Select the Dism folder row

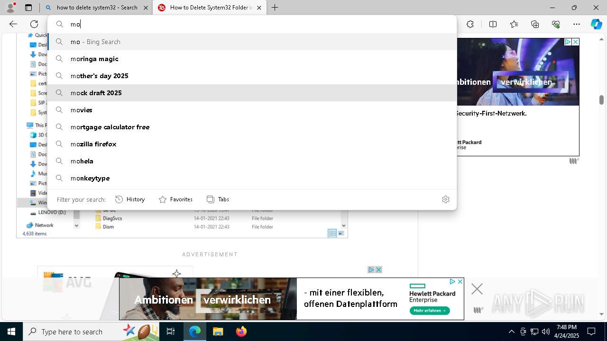pyautogui.click(x=185, y=227)
